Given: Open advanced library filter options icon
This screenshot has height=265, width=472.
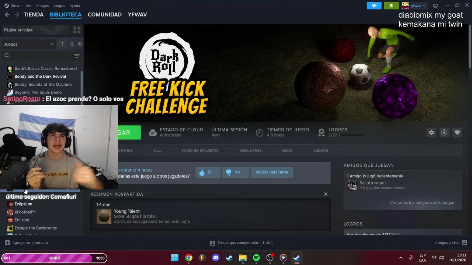Looking at the screenshot, I should [77, 56].
